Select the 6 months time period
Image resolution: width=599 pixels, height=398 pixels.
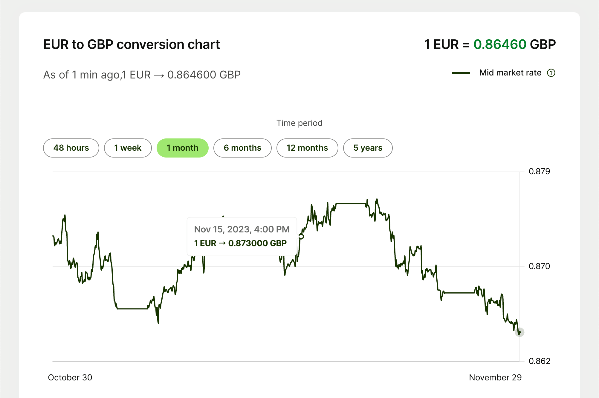pos(242,148)
